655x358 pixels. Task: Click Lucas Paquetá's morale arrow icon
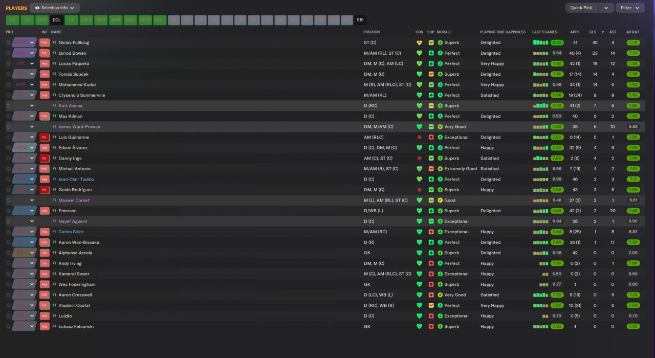click(440, 63)
